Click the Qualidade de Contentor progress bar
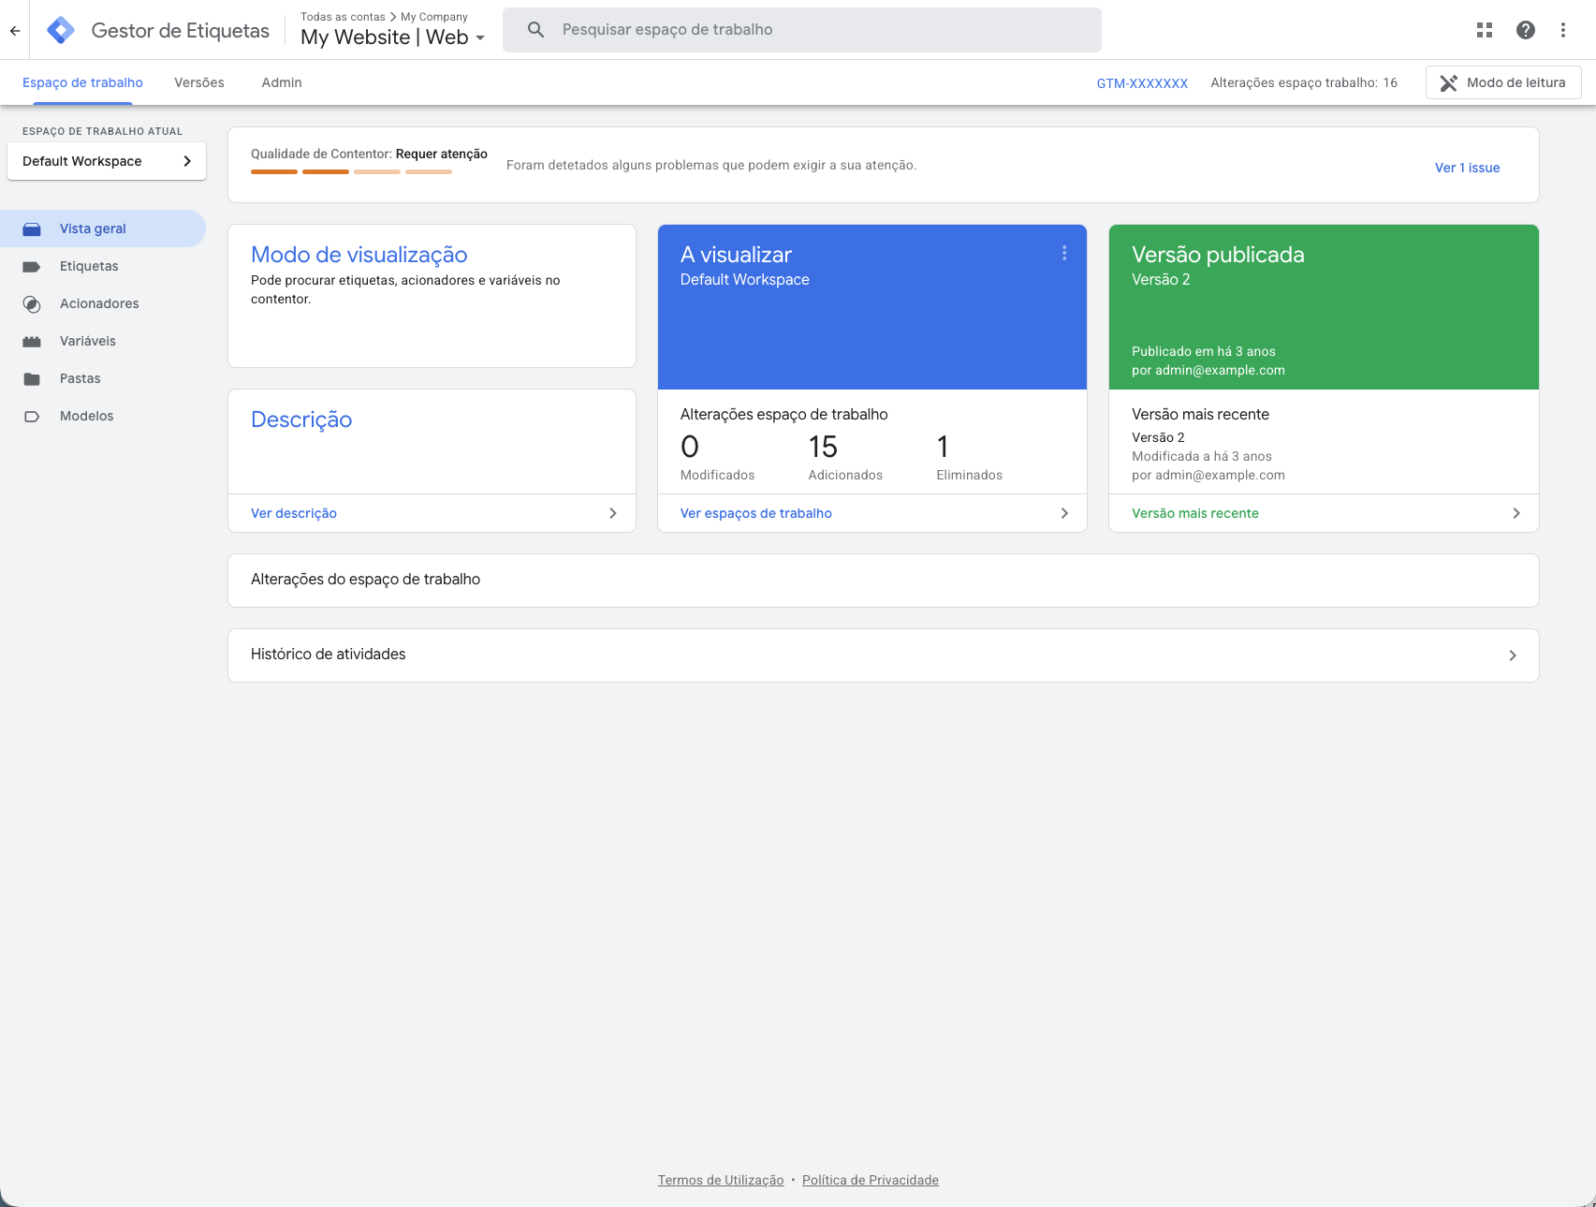Screen dimensions: 1596x1207 [x=351, y=171]
